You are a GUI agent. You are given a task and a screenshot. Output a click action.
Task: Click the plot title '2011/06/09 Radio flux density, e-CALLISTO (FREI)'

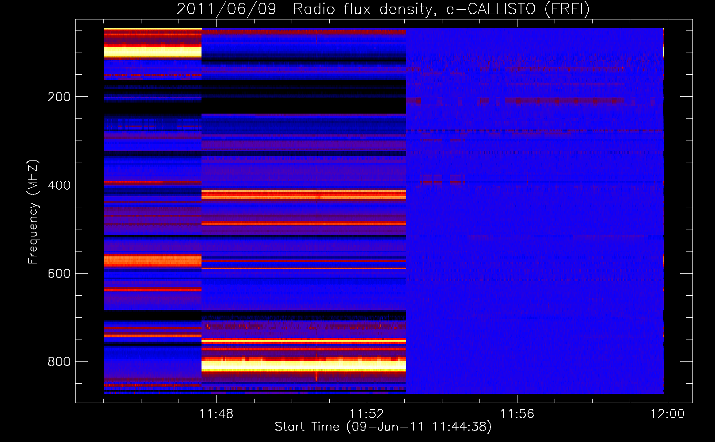[x=383, y=9]
